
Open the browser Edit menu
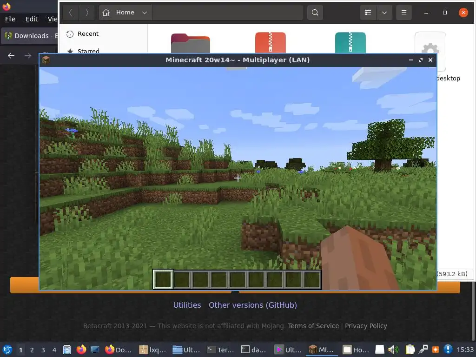coord(32,19)
